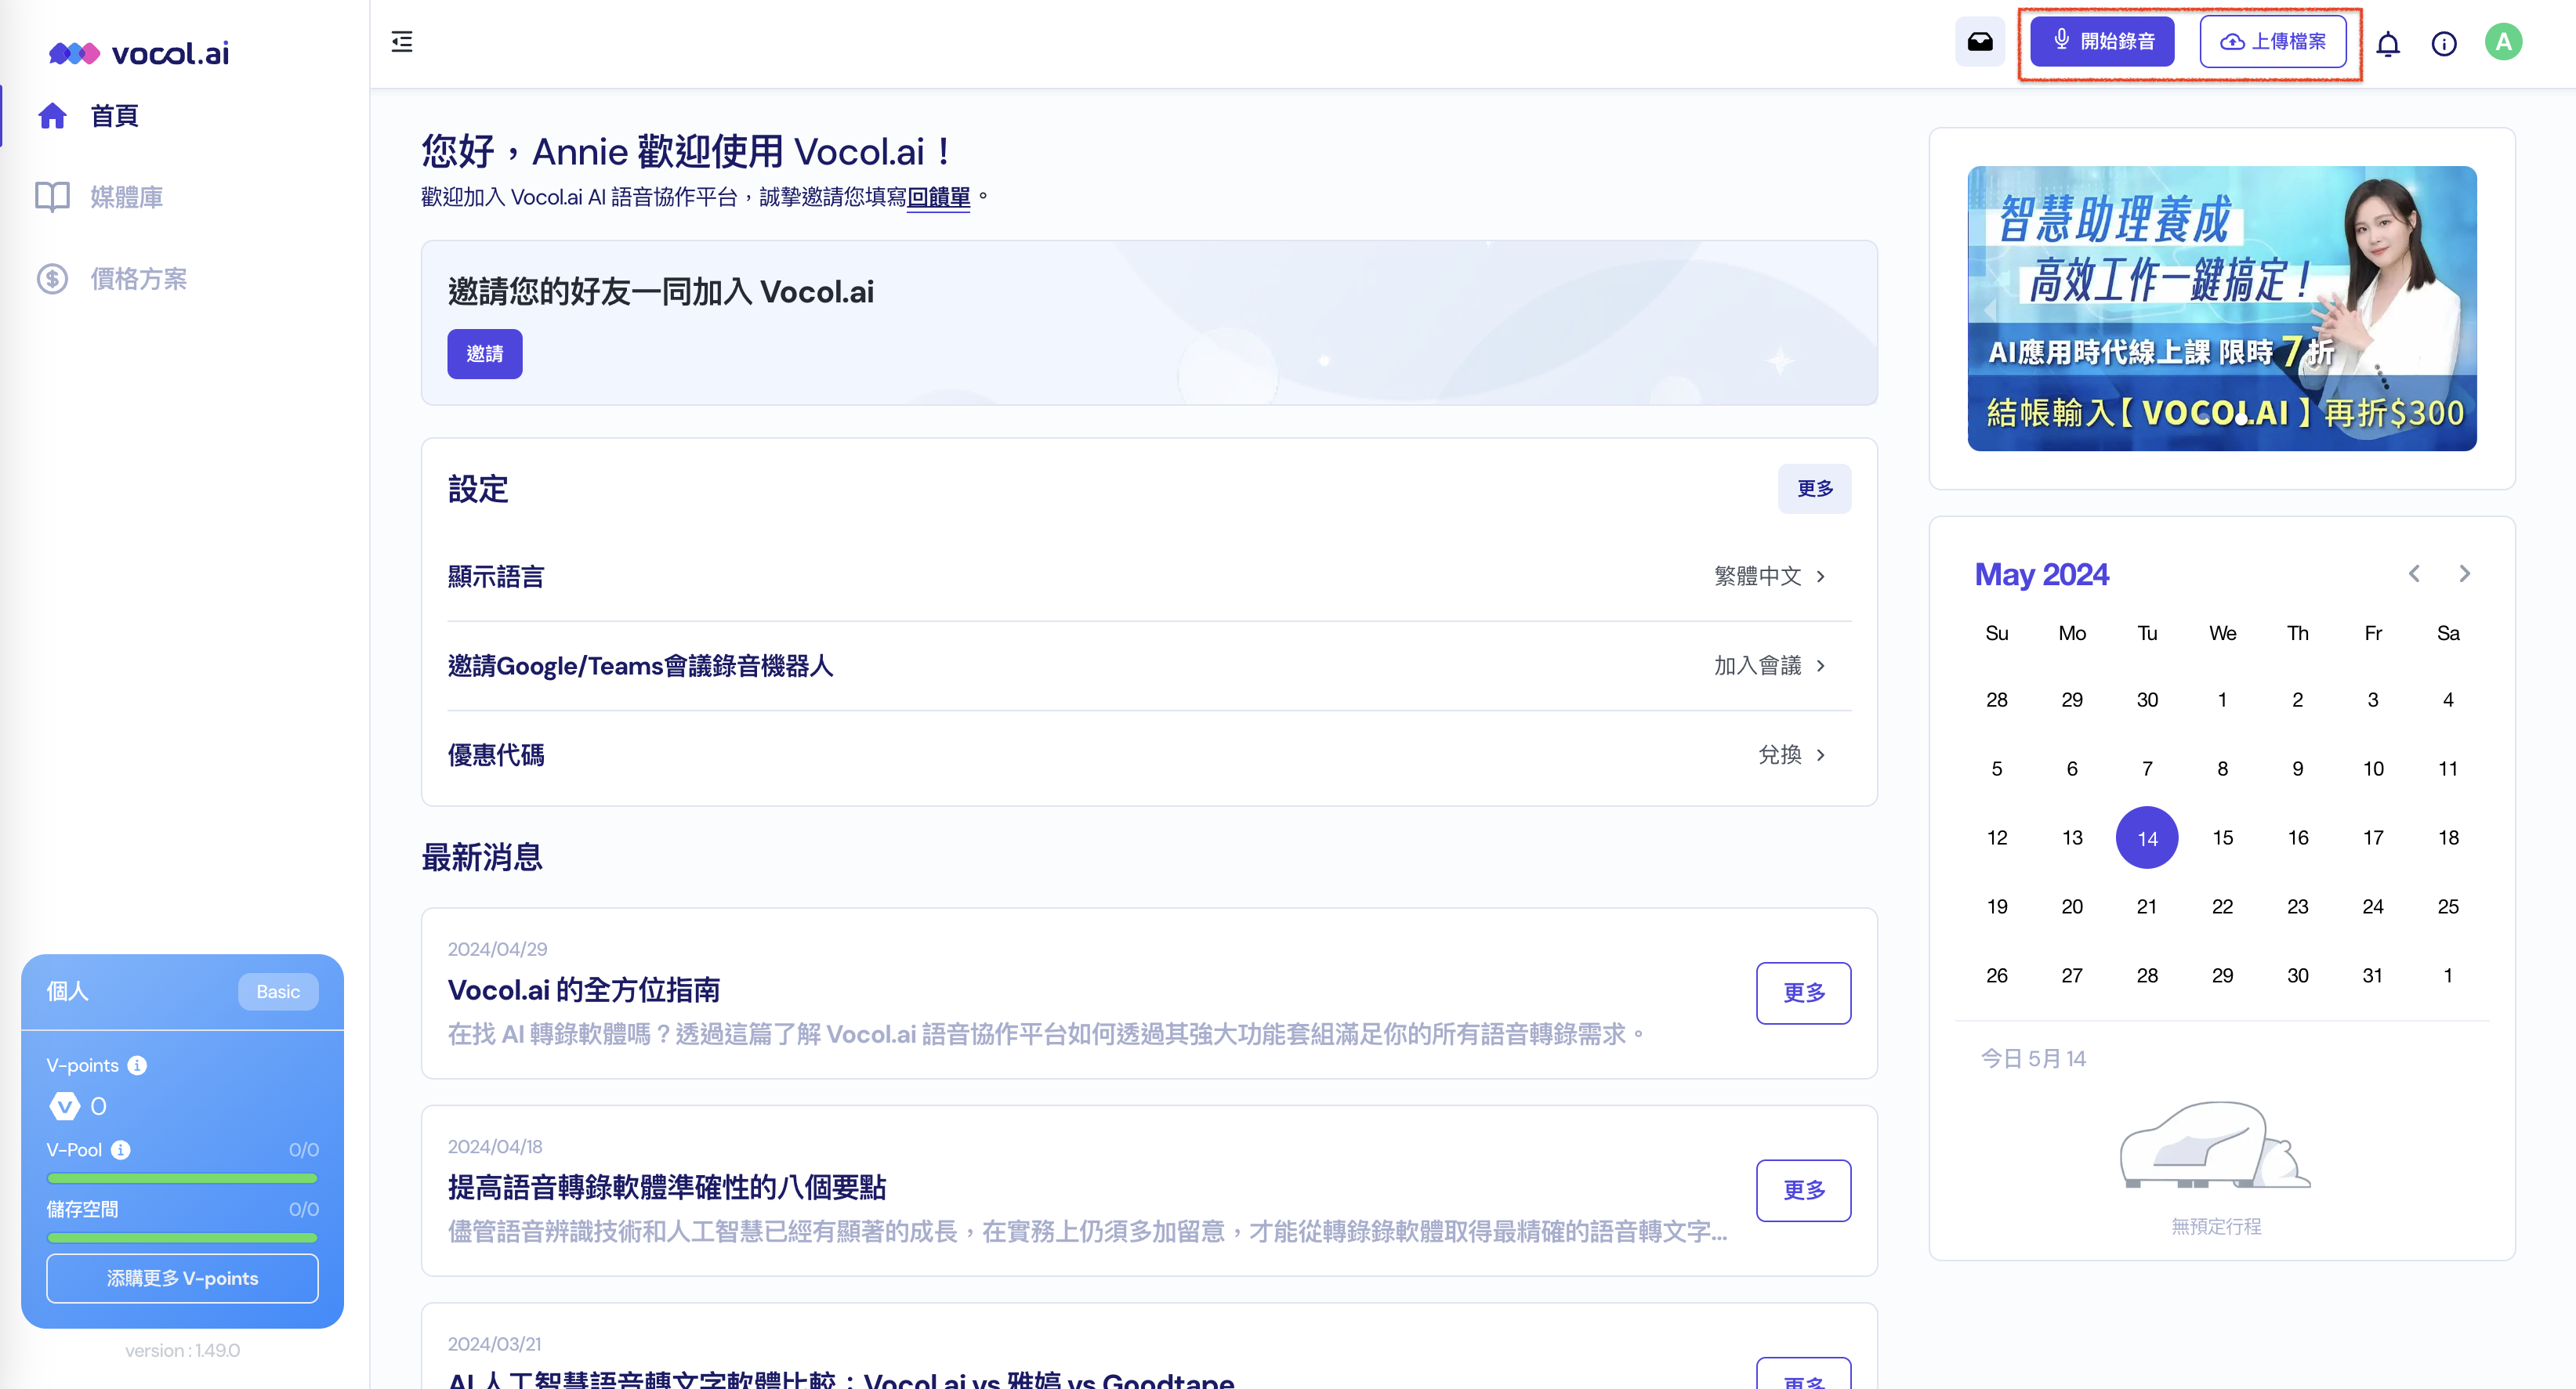Screen dimensions: 2576x1389
Task: Click the book icon beside 媒體庫
Action: point(53,197)
